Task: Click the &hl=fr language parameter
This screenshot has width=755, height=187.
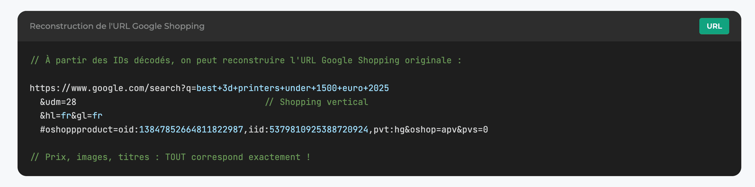Action: coord(55,116)
